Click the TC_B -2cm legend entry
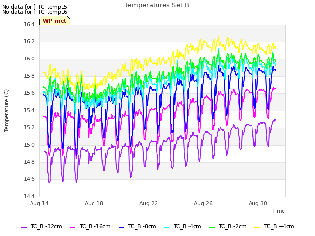The image size is (315, 236). (x=227, y=227)
